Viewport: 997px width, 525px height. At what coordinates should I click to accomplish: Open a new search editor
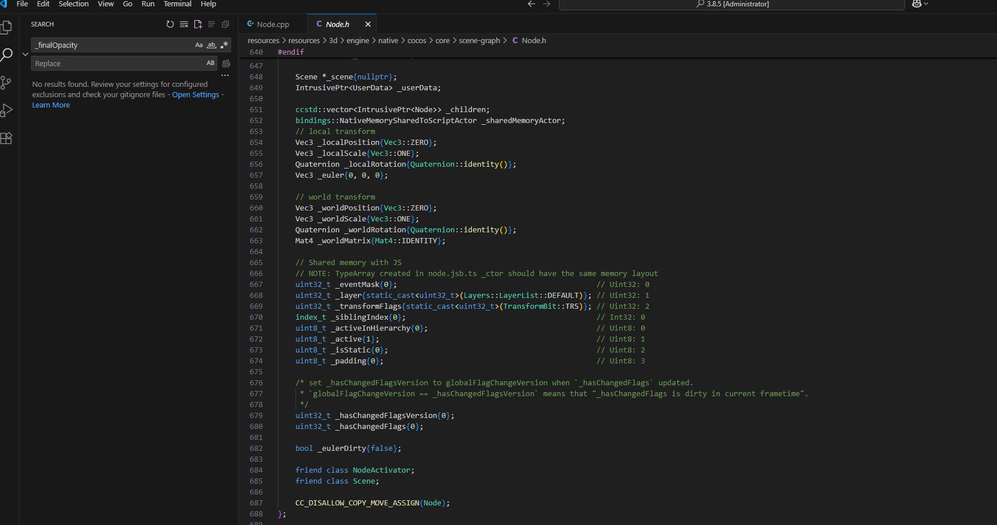click(x=198, y=24)
